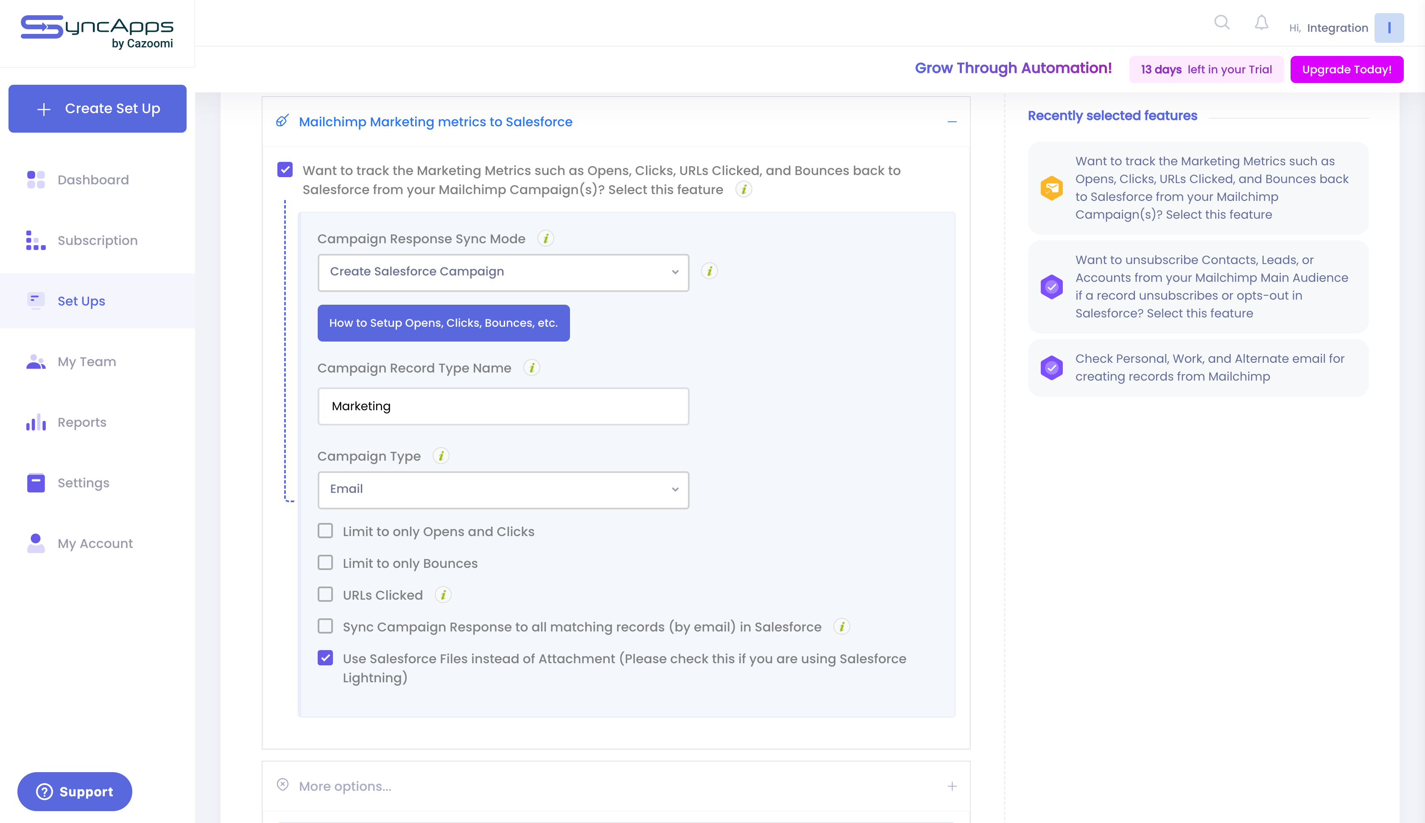Click the 13 days left in your Trial badge
This screenshot has height=823, width=1425.
coord(1206,69)
